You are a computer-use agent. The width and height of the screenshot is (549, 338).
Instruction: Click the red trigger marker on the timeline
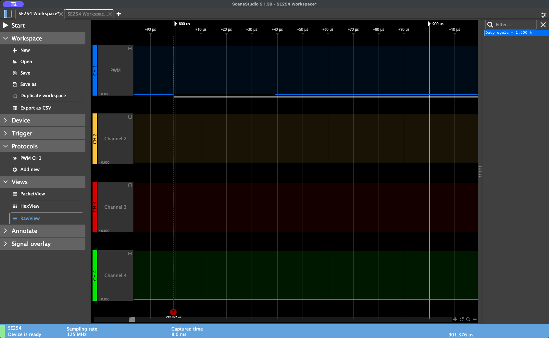click(173, 312)
